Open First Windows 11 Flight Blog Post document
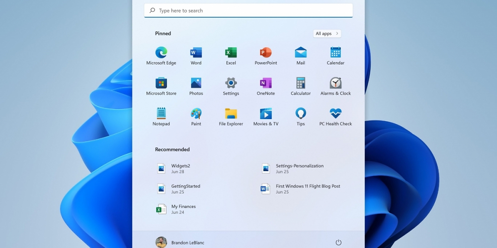This screenshot has width=497, height=248. click(301, 189)
